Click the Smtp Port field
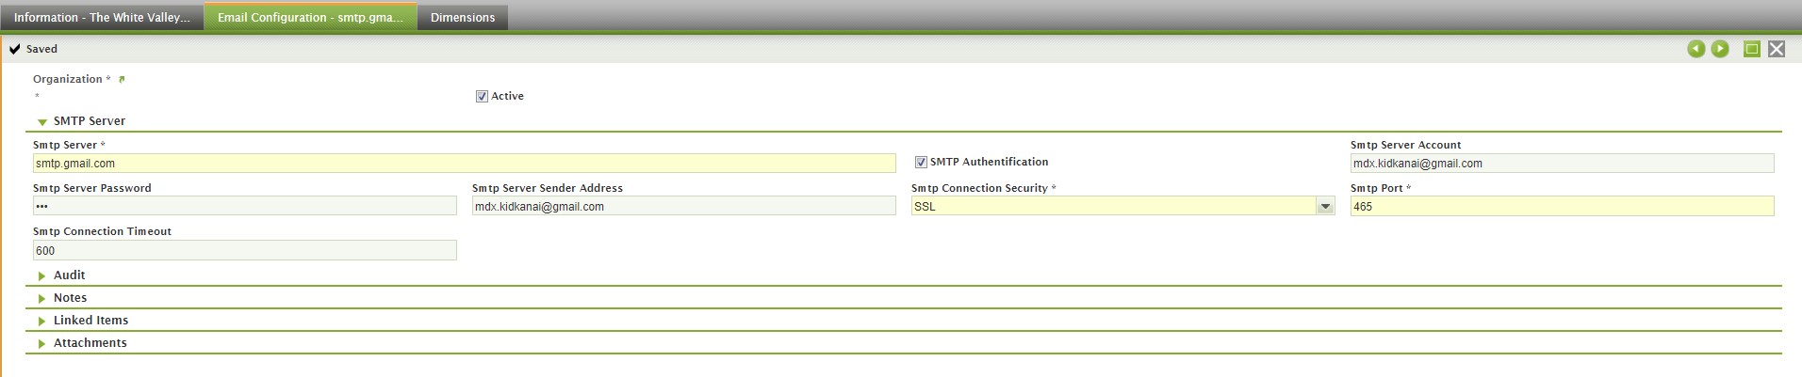Screen dimensions: 1802x377 click(x=1562, y=207)
